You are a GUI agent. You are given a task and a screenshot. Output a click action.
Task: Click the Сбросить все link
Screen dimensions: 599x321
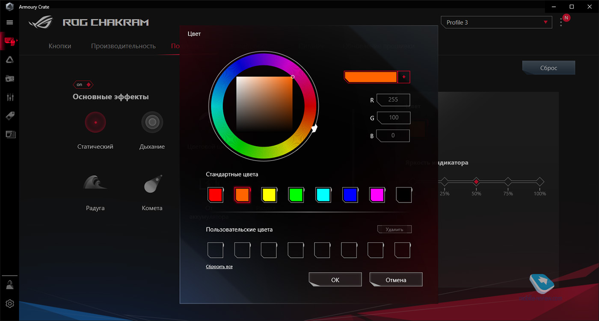[219, 267]
